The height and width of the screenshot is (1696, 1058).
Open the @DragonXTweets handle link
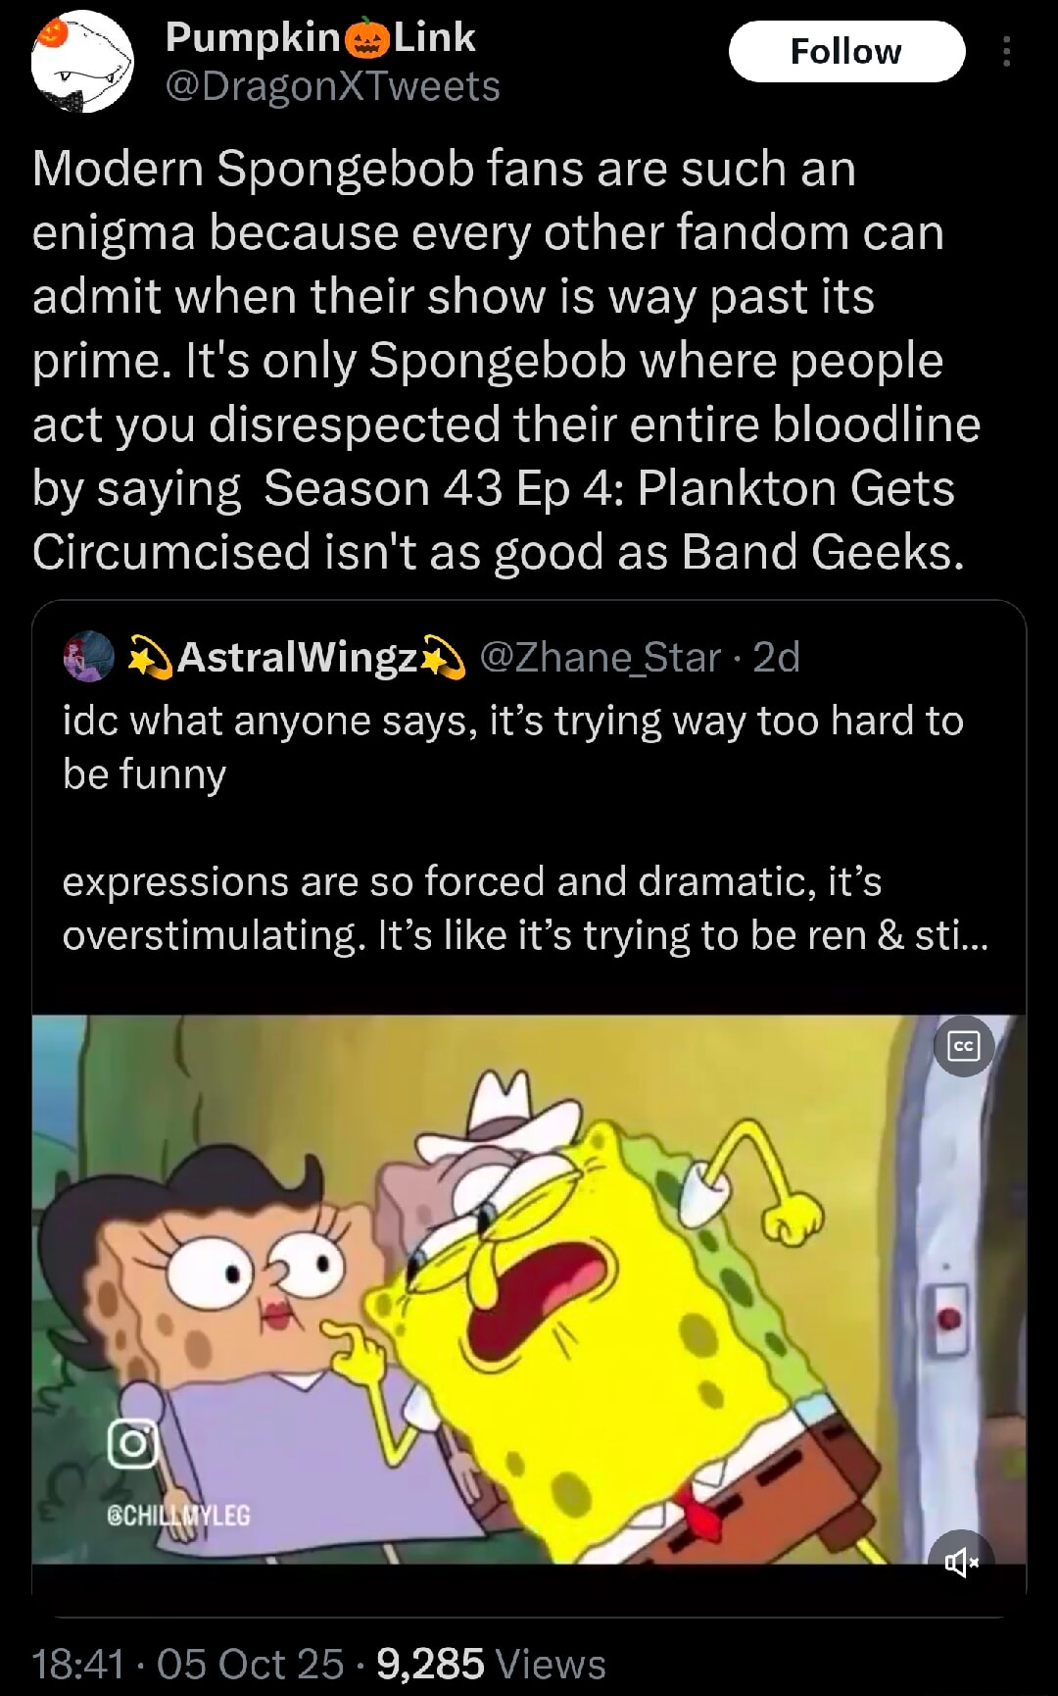point(333,86)
